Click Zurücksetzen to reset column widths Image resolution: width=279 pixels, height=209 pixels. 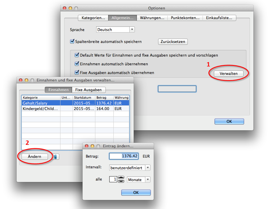tap(173, 41)
